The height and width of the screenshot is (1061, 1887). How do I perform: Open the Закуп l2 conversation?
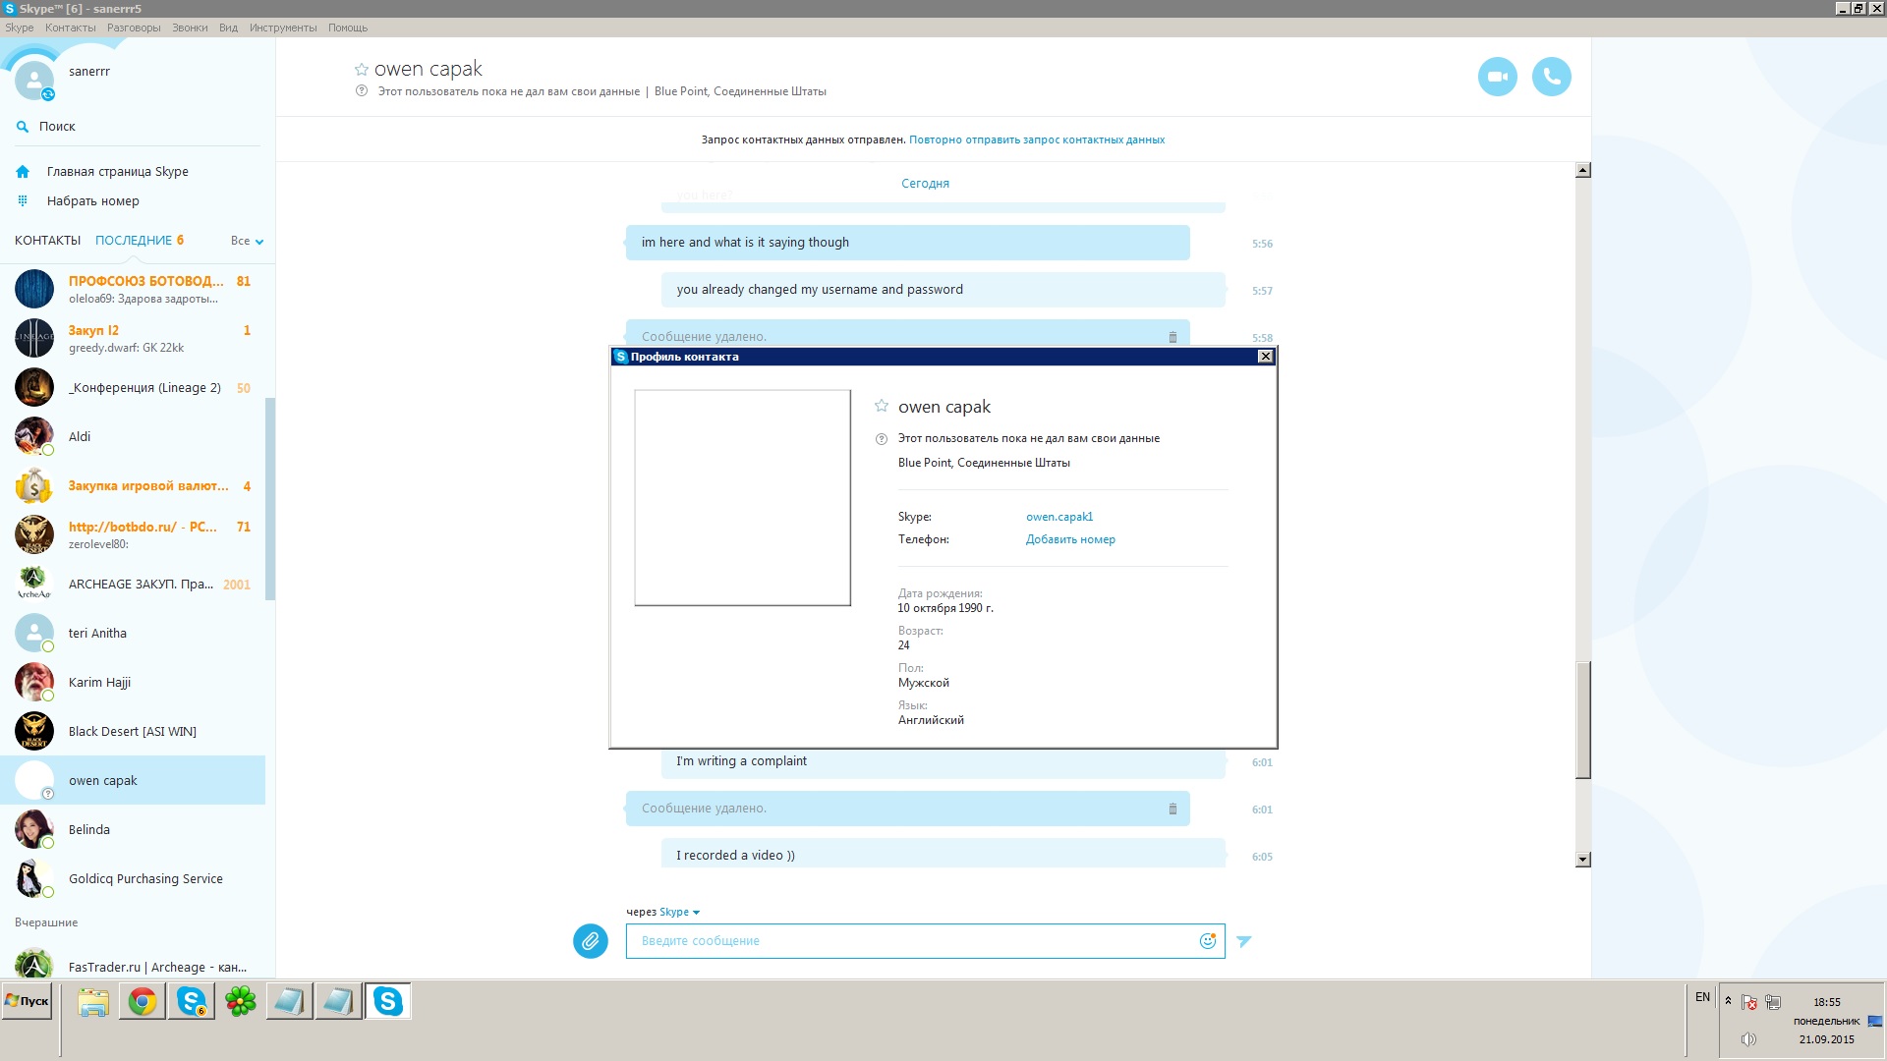click(x=133, y=338)
